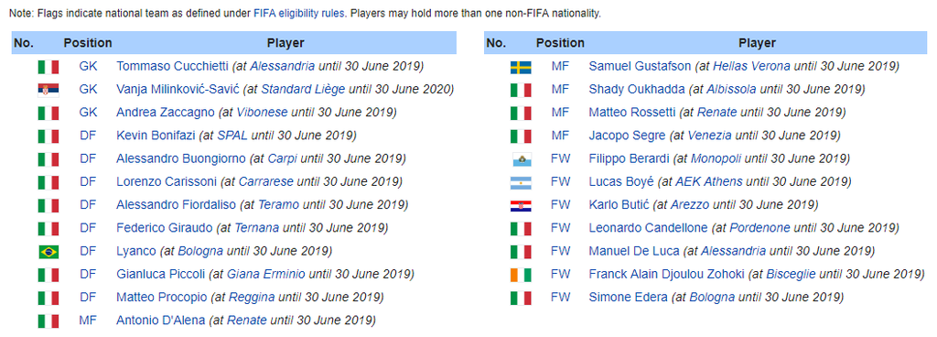Open Simone Edera's player link
This screenshot has height=337, width=937.
click(x=628, y=297)
